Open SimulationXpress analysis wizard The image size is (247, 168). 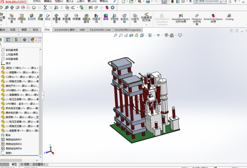181,18
